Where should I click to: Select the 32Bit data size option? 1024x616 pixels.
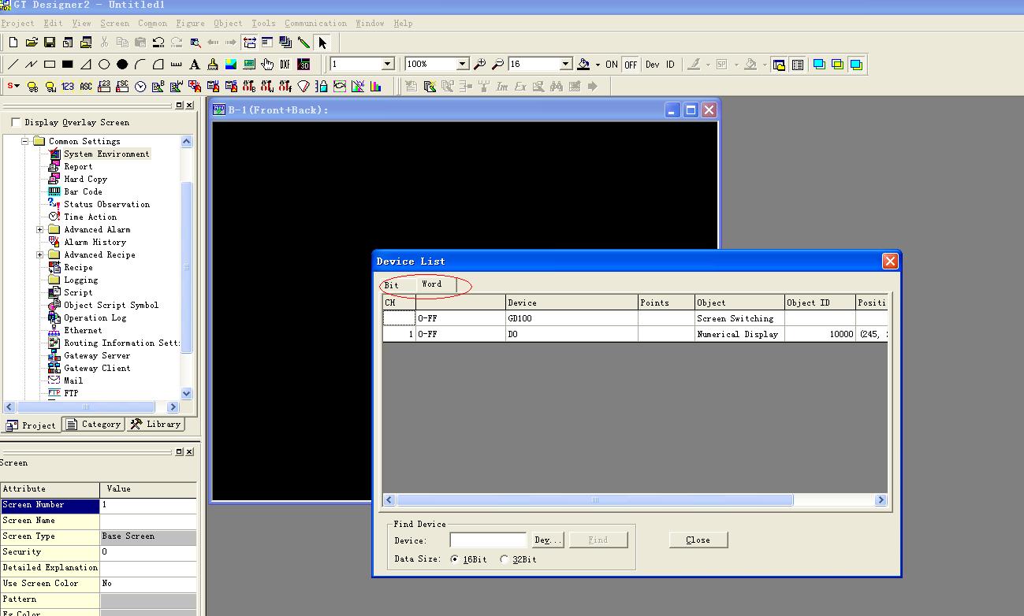pos(505,559)
